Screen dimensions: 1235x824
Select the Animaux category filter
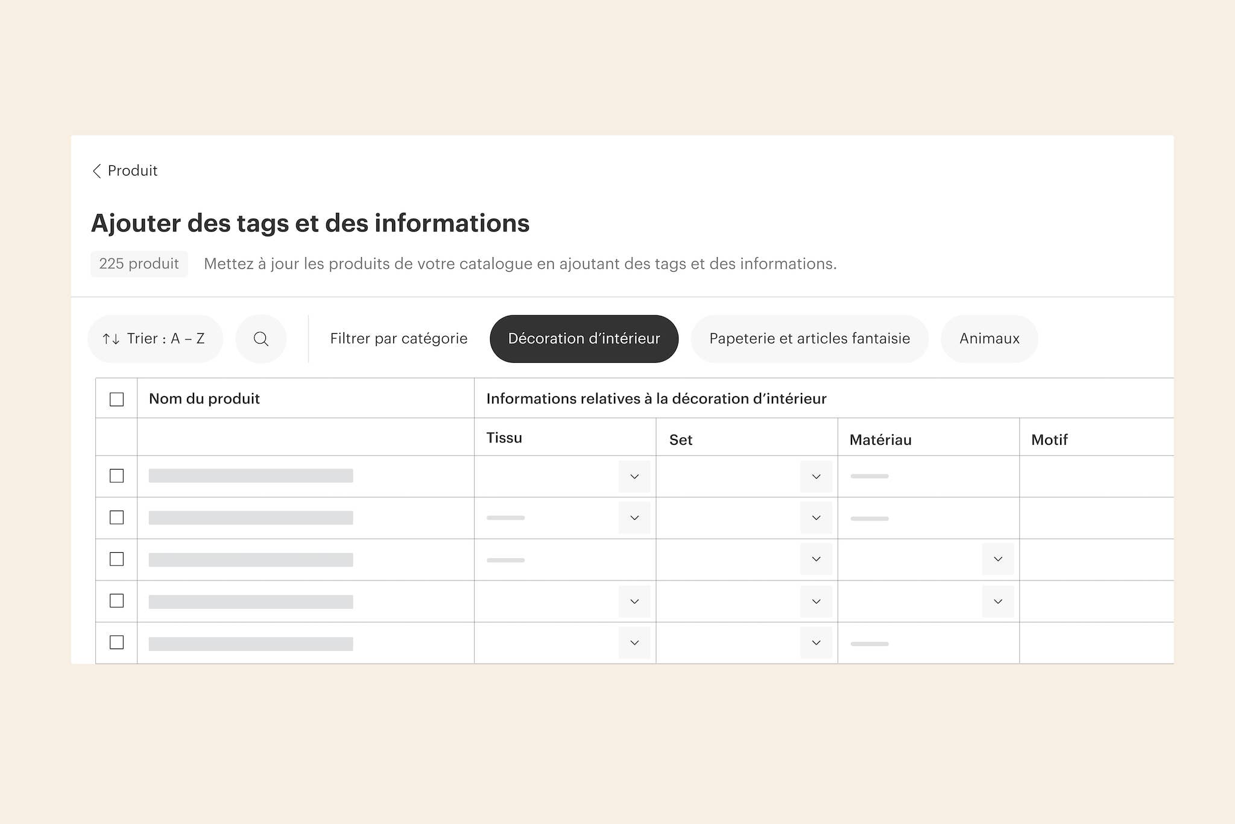(x=989, y=339)
